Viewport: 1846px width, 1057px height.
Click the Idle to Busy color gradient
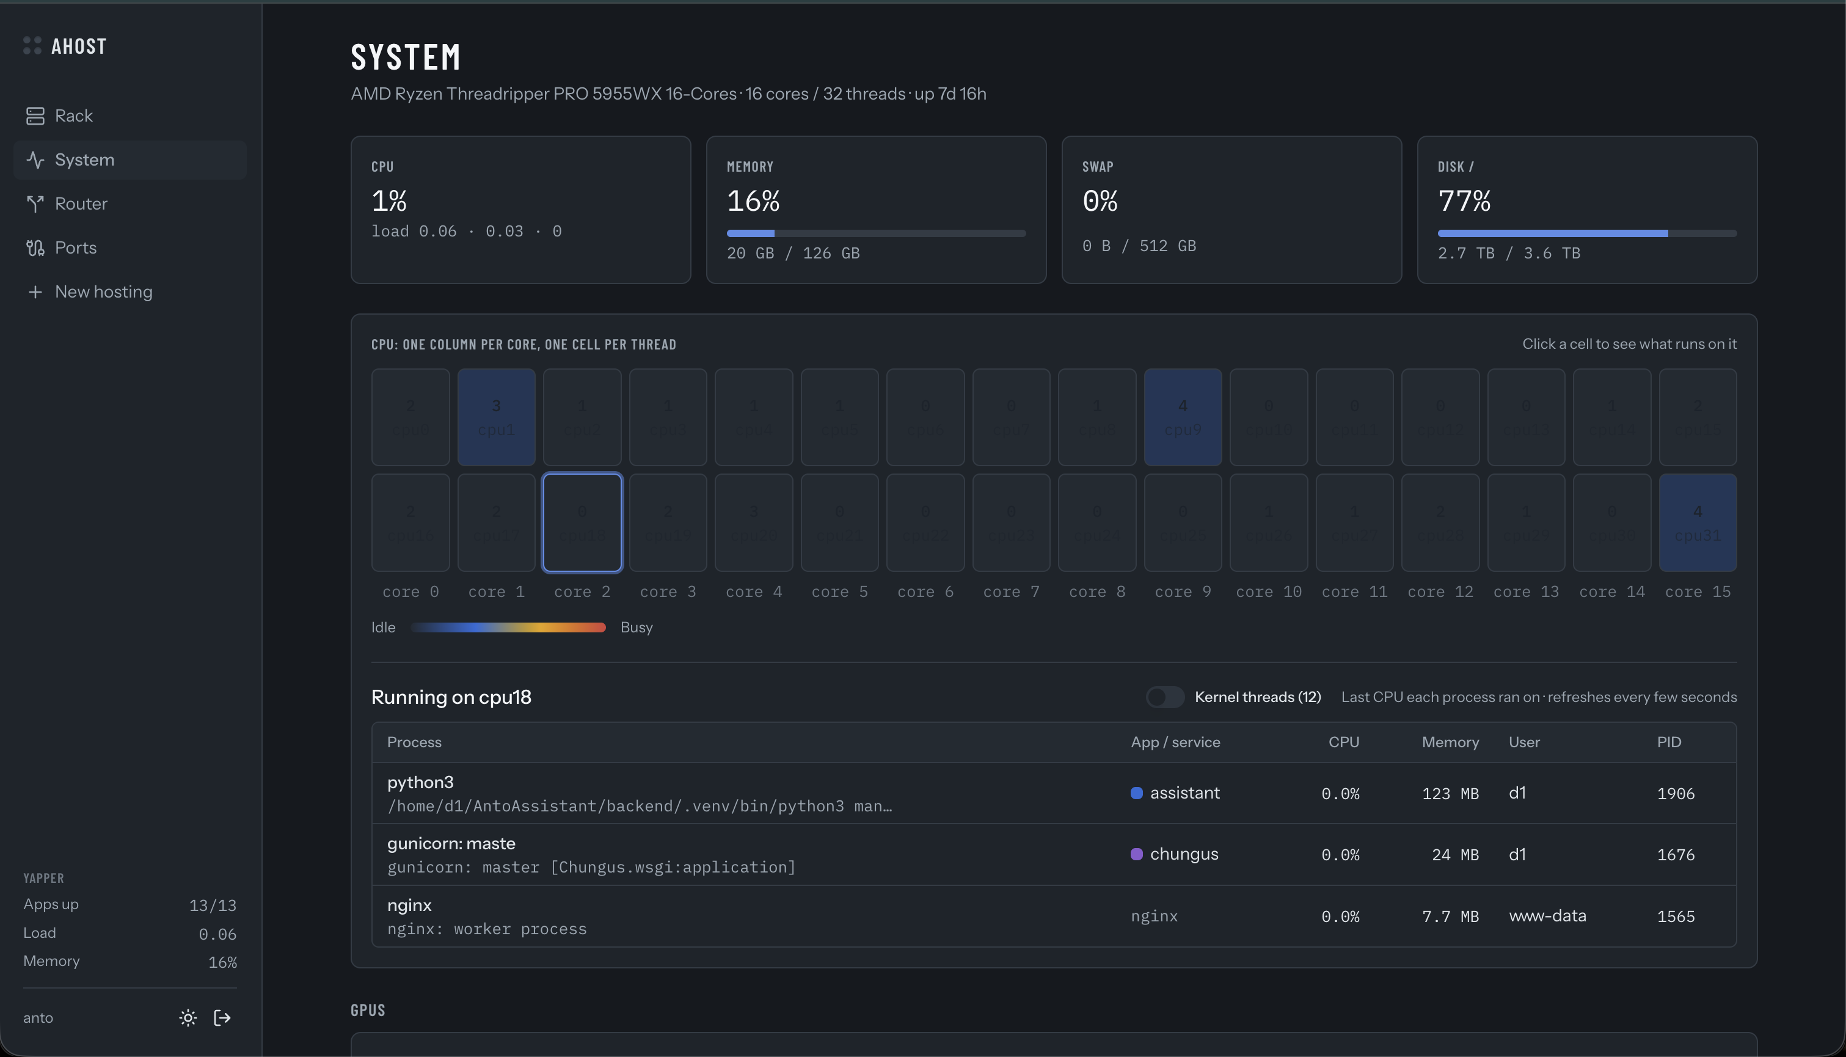click(x=508, y=627)
